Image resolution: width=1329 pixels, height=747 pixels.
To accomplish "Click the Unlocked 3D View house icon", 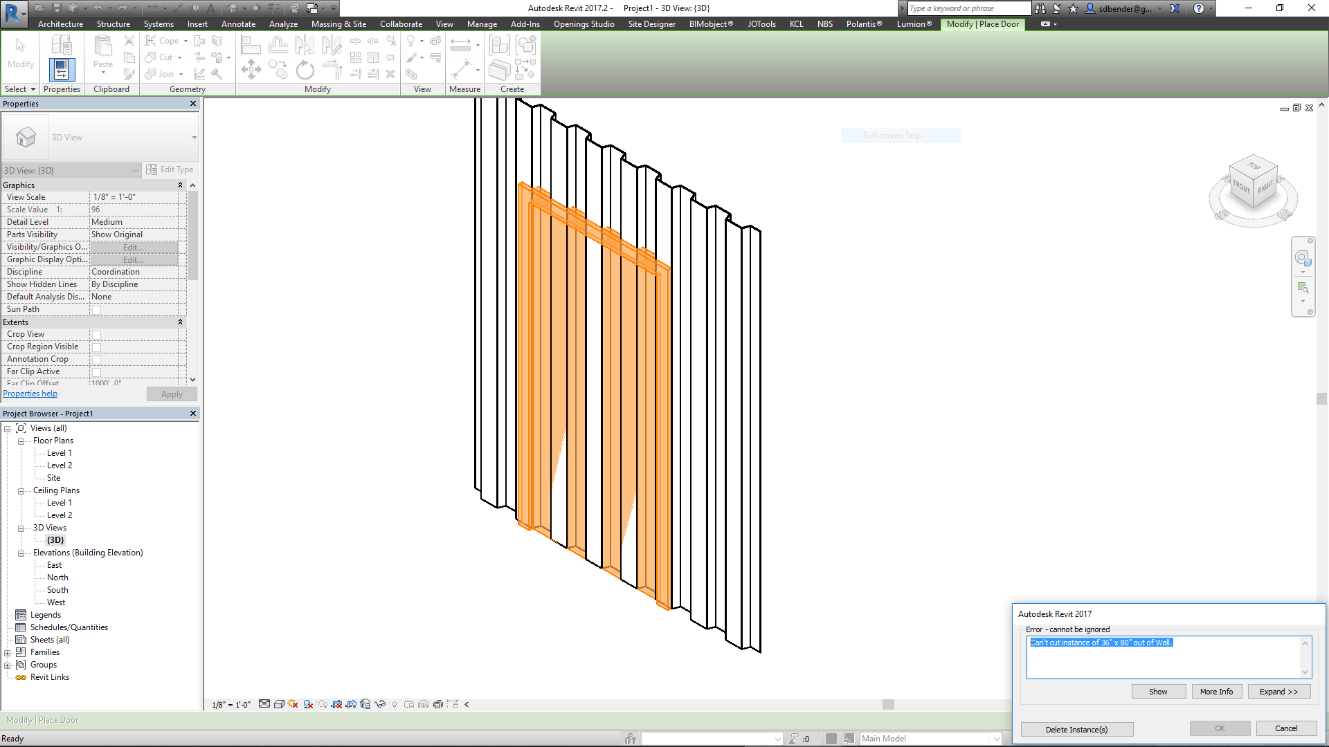I will (x=365, y=704).
